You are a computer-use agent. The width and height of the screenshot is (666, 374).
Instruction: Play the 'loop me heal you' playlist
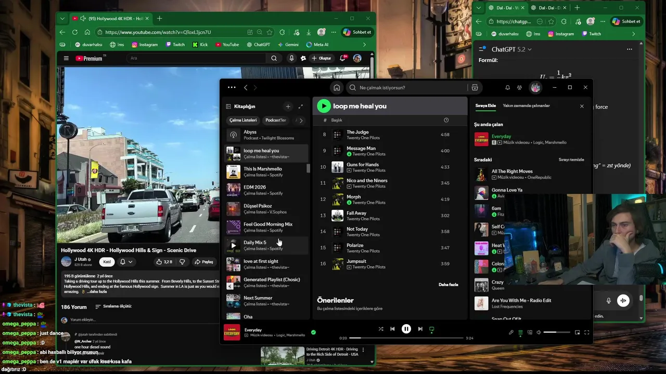[324, 106]
